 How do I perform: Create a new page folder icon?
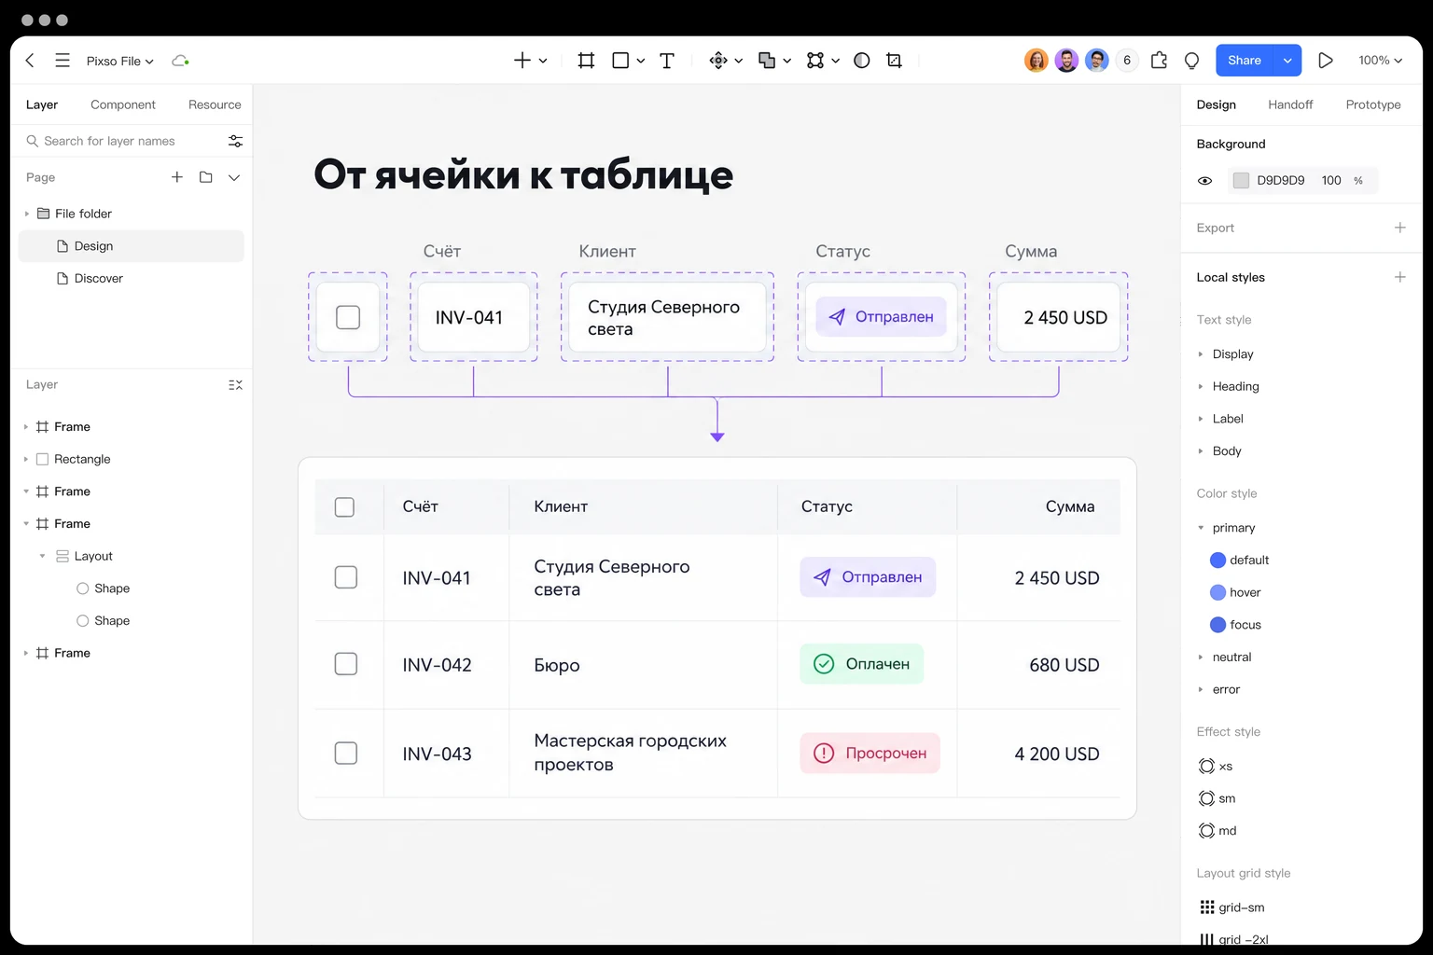click(206, 177)
